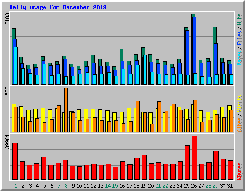Click day label 25 on the x-axis
Screen dimensions: 245x191
click(x=187, y=186)
